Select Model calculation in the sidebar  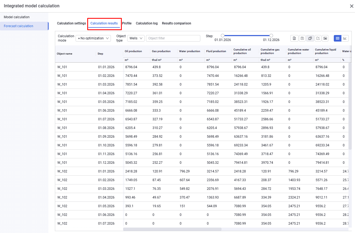[24, 17]
